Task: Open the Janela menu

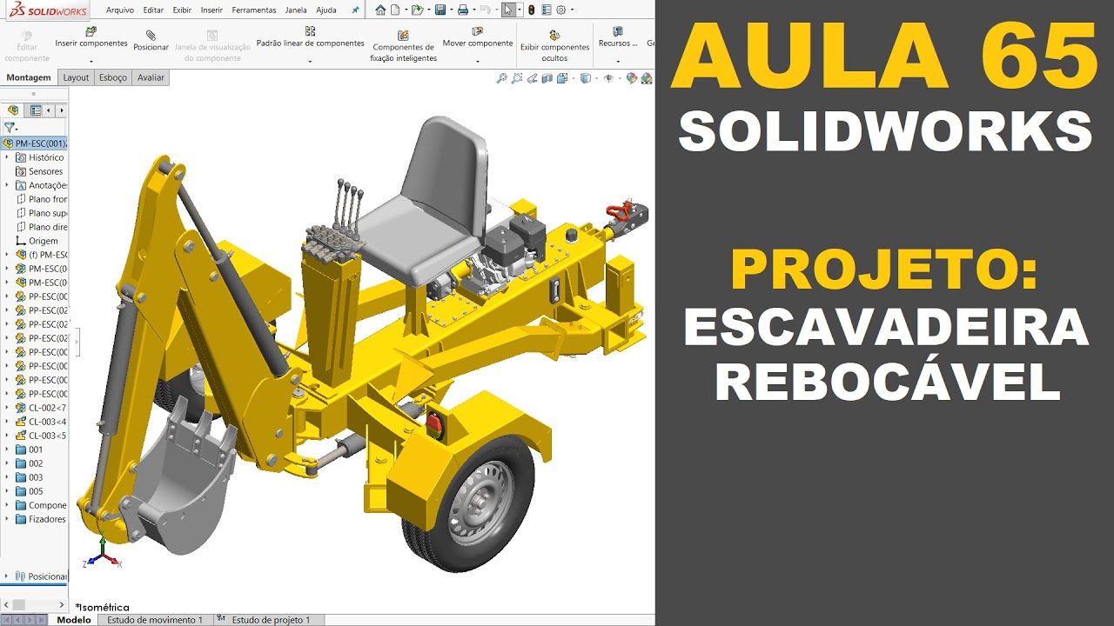Action: [x=296, y=10]
